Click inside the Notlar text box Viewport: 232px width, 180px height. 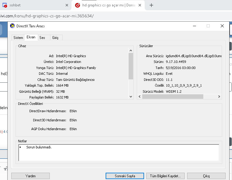click(x=119, y=153)
